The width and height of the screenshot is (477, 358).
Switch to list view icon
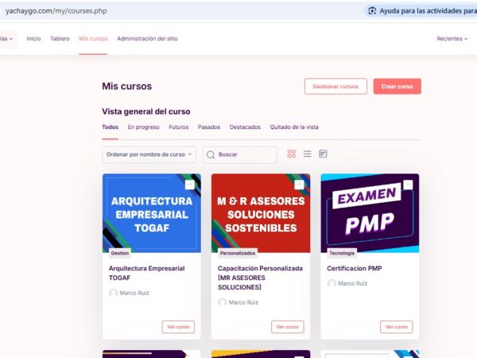307,154
